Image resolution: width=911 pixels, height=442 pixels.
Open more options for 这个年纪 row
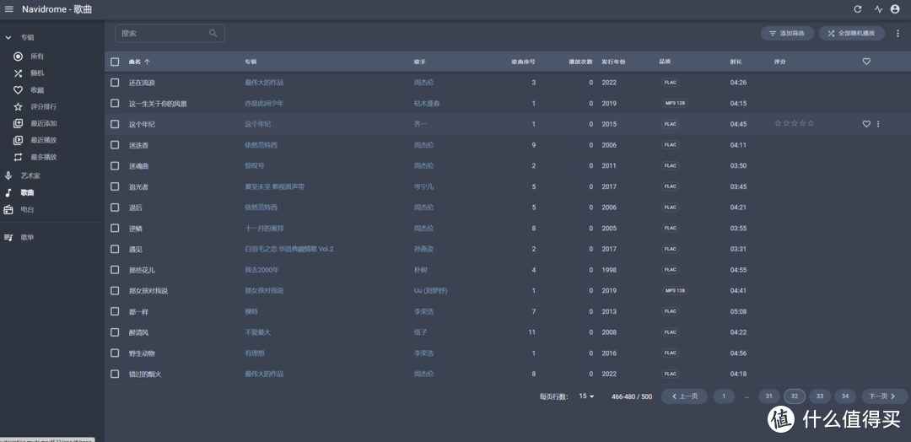point(878,124)
